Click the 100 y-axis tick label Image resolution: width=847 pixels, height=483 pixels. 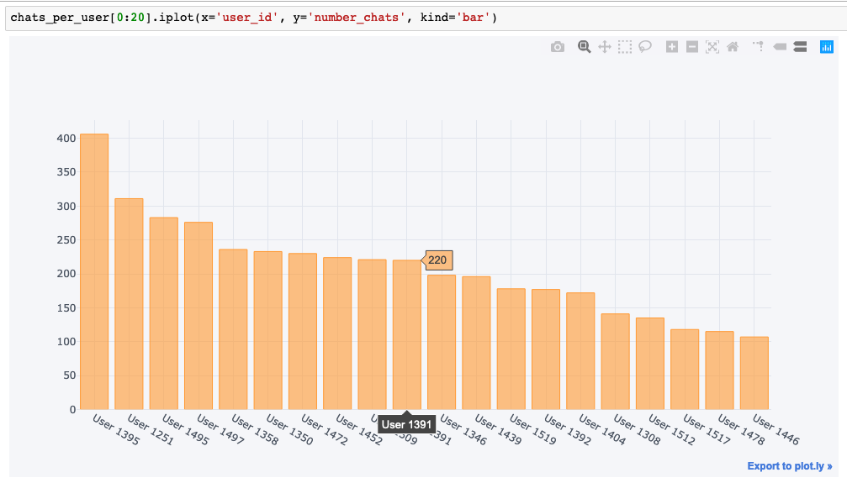tap(66, 342)
